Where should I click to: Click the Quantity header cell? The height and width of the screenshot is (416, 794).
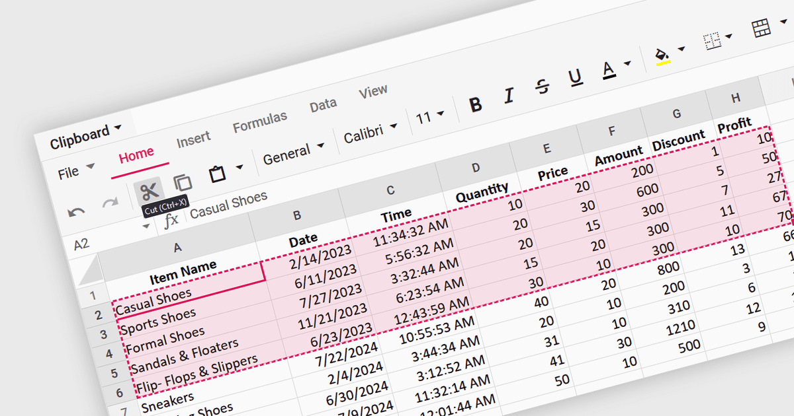[x=482, y=193]
